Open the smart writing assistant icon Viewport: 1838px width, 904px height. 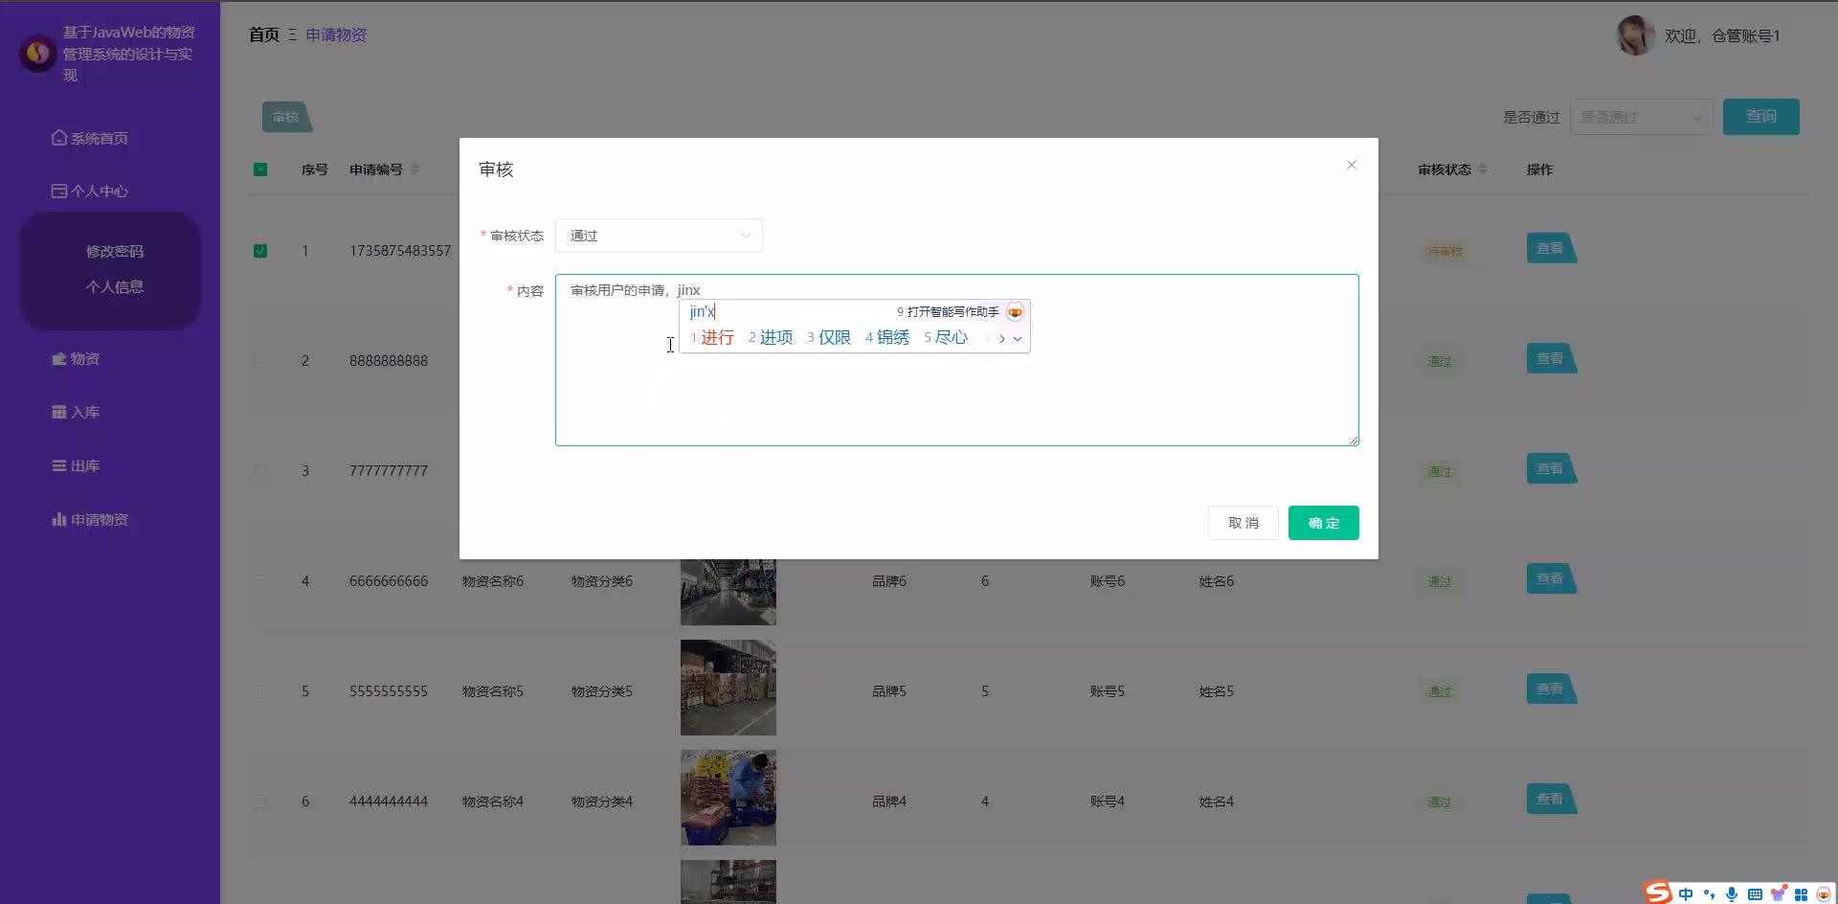tap(1015, 312)
